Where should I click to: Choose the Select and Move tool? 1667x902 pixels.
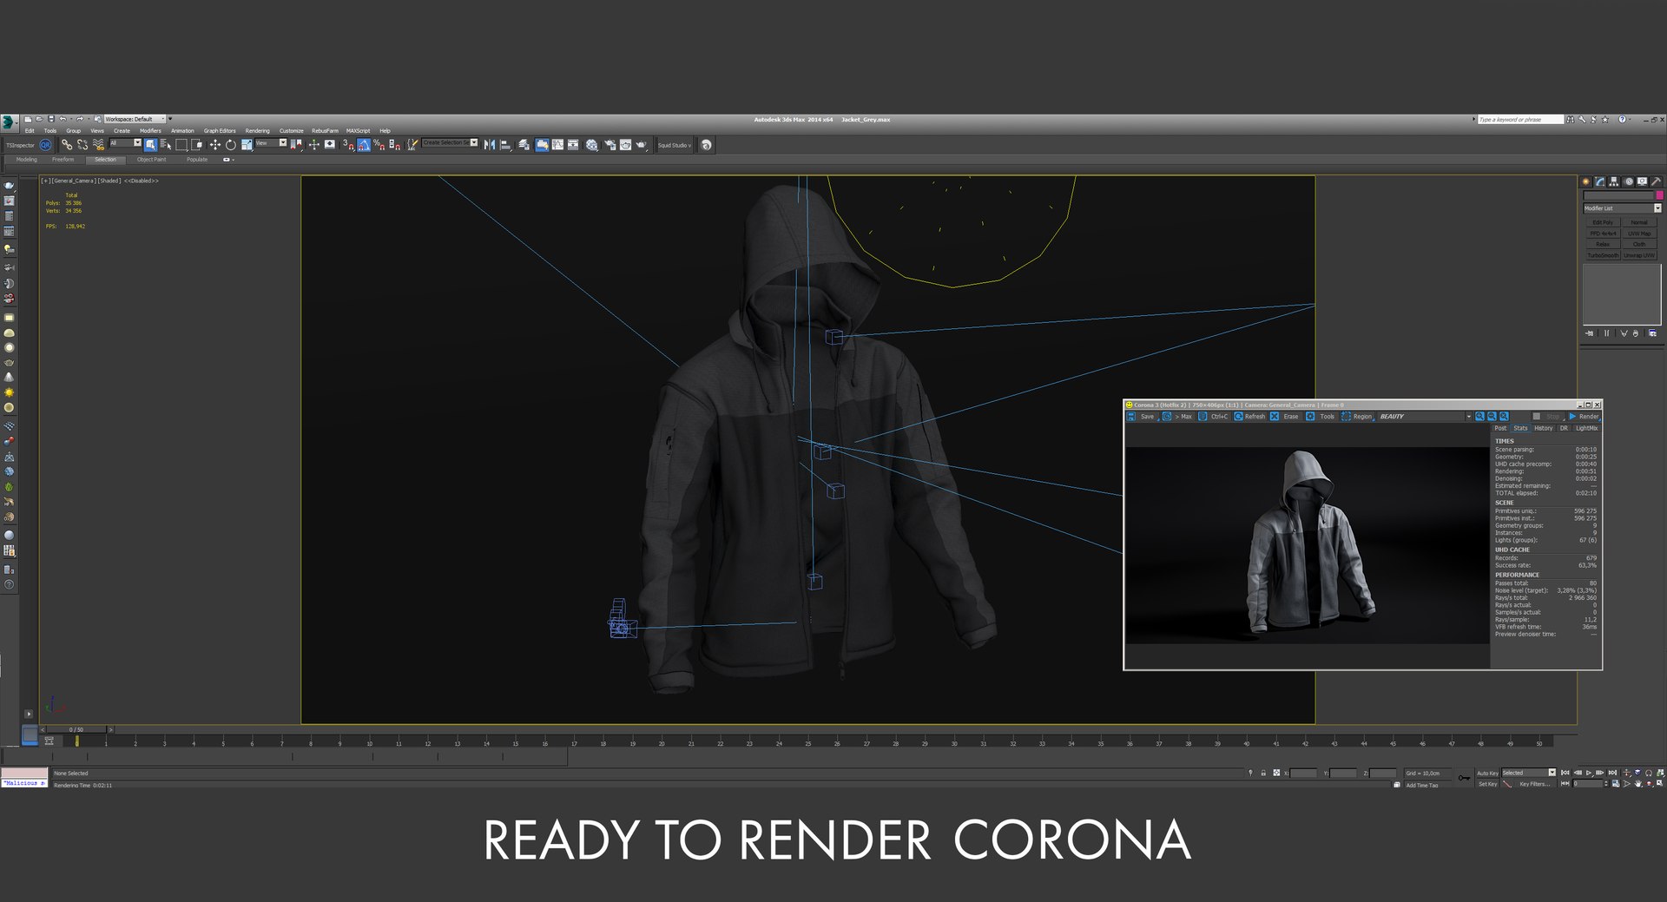tap(214, 145)
